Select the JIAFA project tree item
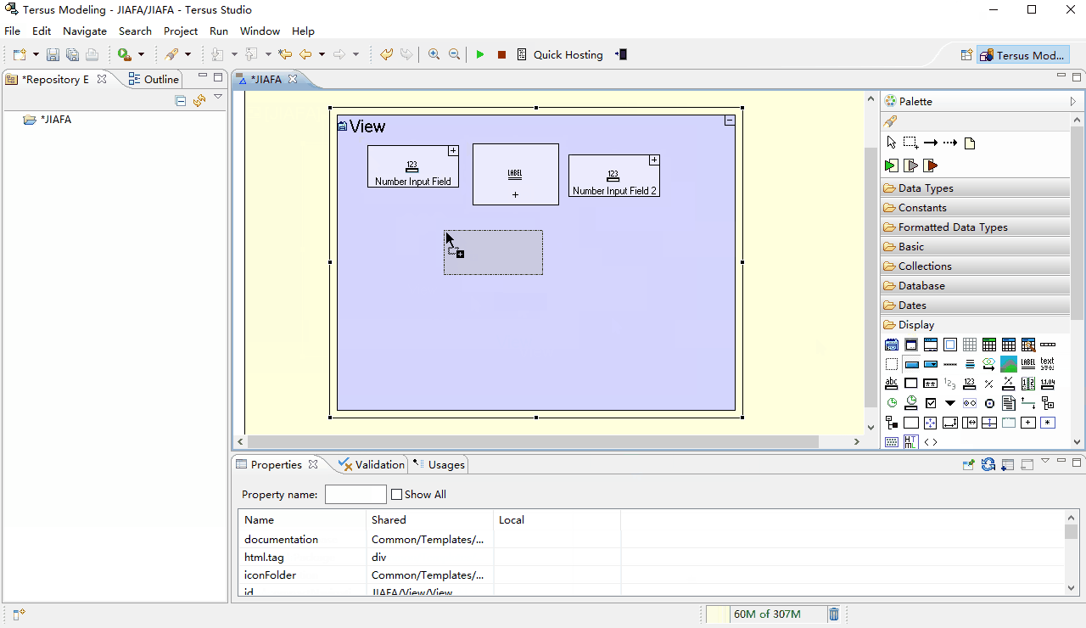The image size is (1086, 628). [48, 120]
